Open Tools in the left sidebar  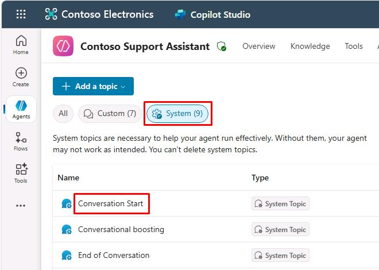tap(21, 173)
